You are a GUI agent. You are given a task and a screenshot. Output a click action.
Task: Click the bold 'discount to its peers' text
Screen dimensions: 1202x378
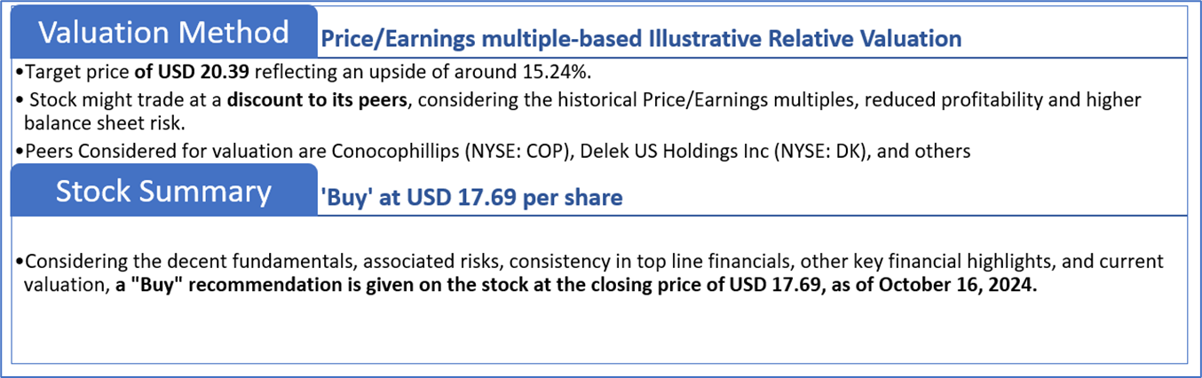point(317,100)
